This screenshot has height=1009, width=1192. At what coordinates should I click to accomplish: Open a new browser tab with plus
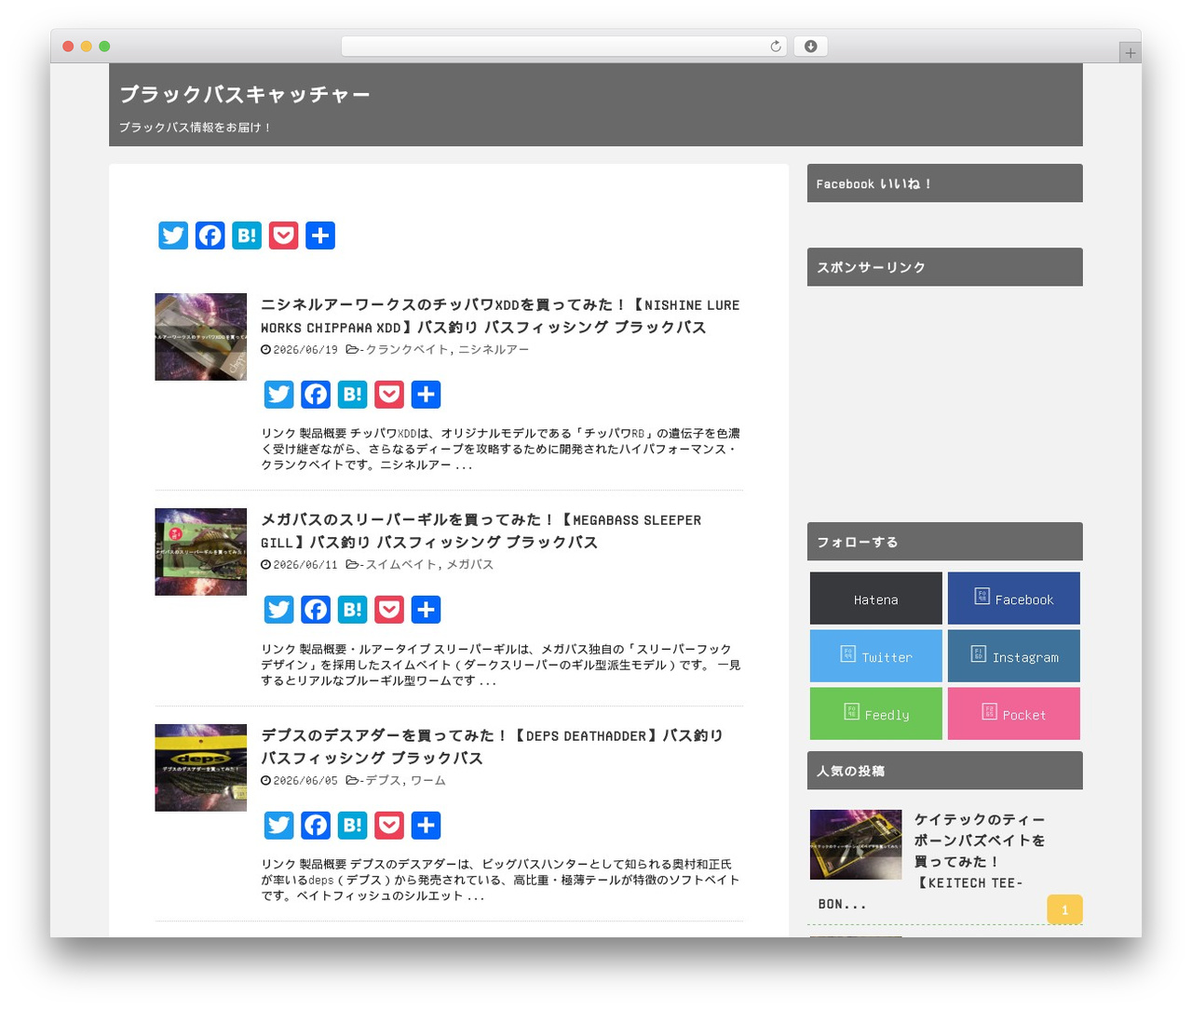click(x=1131, y=53)
